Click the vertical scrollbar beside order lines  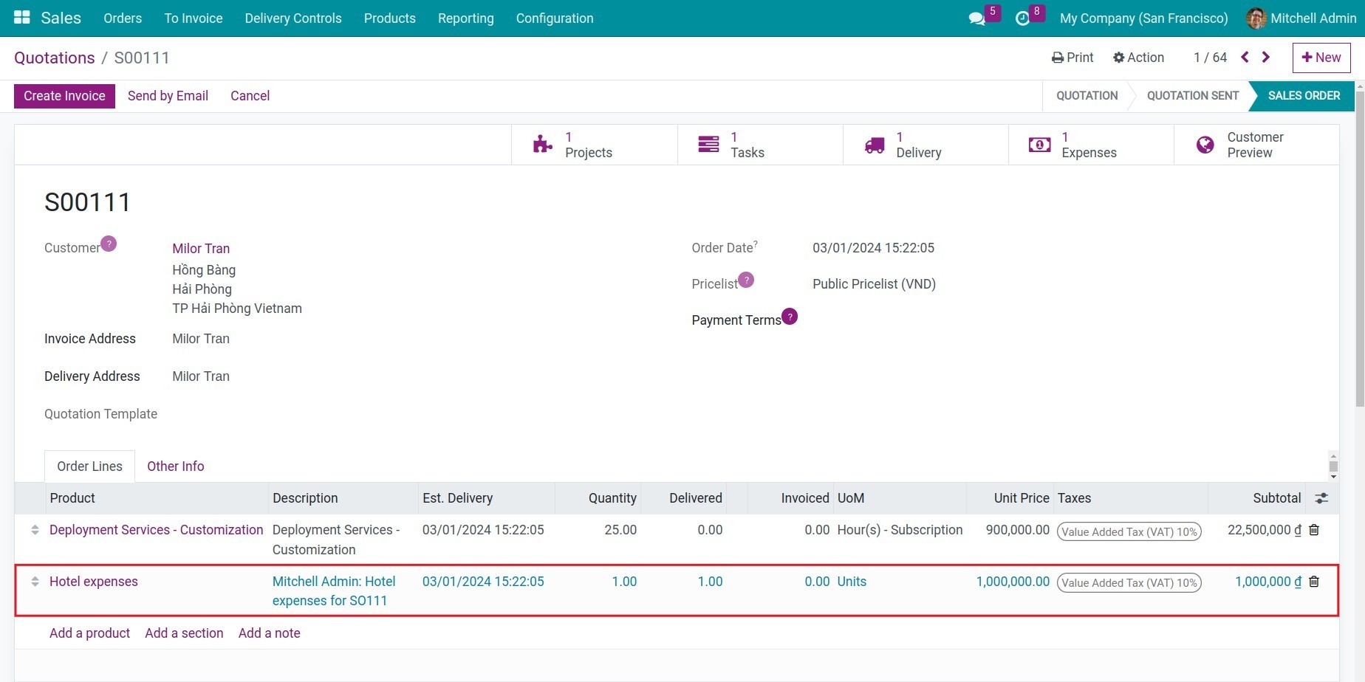click(x=1335, y=466)
